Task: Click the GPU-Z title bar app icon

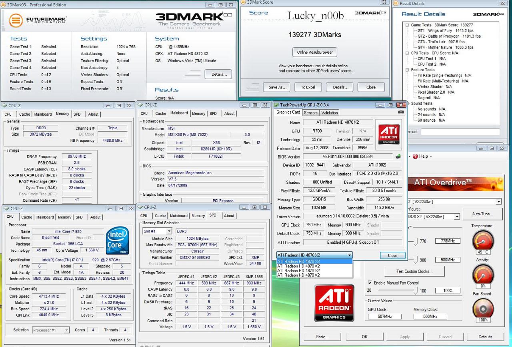Action: (x=276, y=105)
